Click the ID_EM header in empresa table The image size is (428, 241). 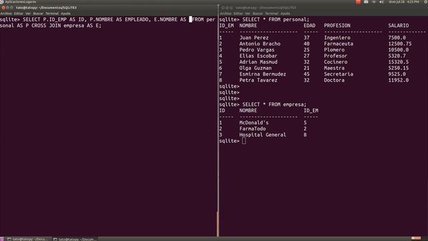tap(311, 110)
